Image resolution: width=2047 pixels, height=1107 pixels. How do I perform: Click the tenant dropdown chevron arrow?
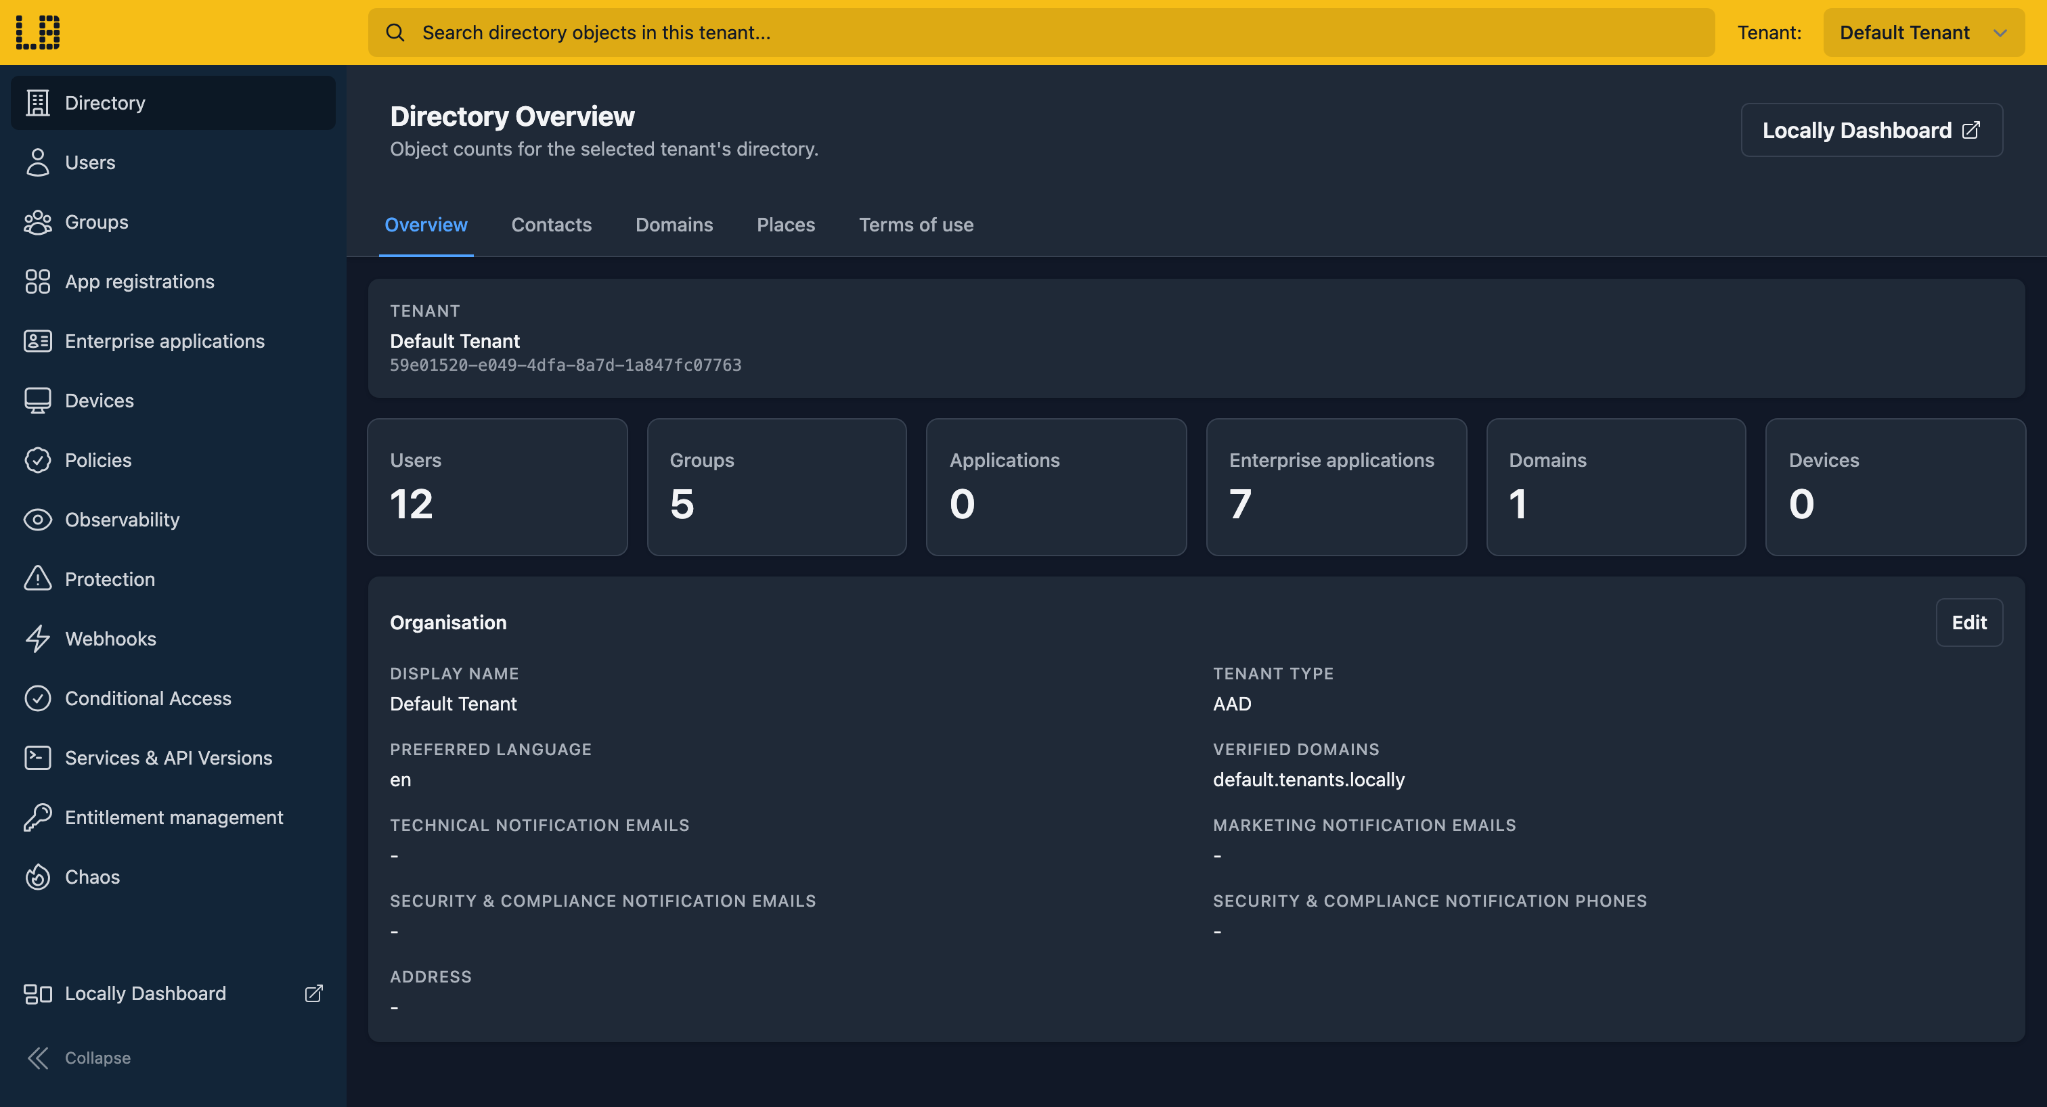click(x=2000, y=33)
